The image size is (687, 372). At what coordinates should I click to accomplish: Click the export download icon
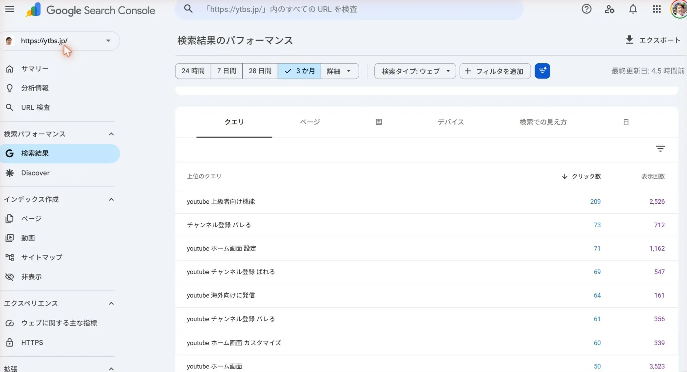[x=629, y=40]
